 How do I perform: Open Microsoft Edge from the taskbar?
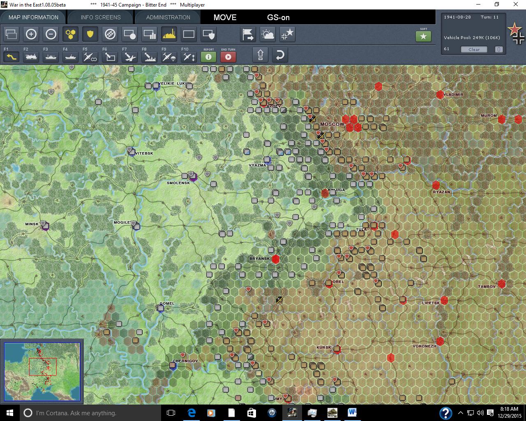(x=191, y=413)
